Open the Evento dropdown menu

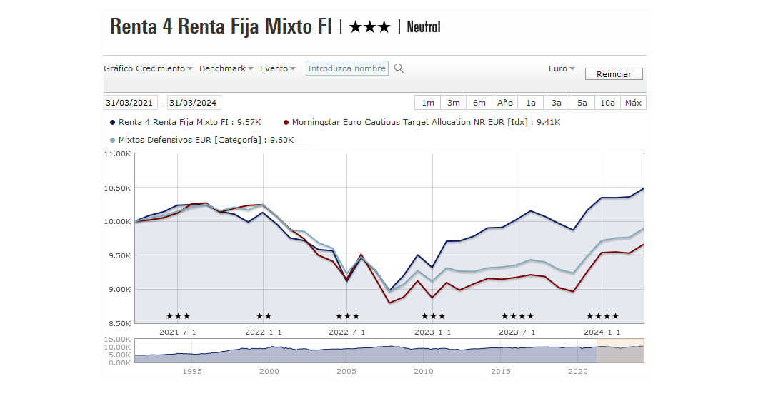[x=278, y=68]
